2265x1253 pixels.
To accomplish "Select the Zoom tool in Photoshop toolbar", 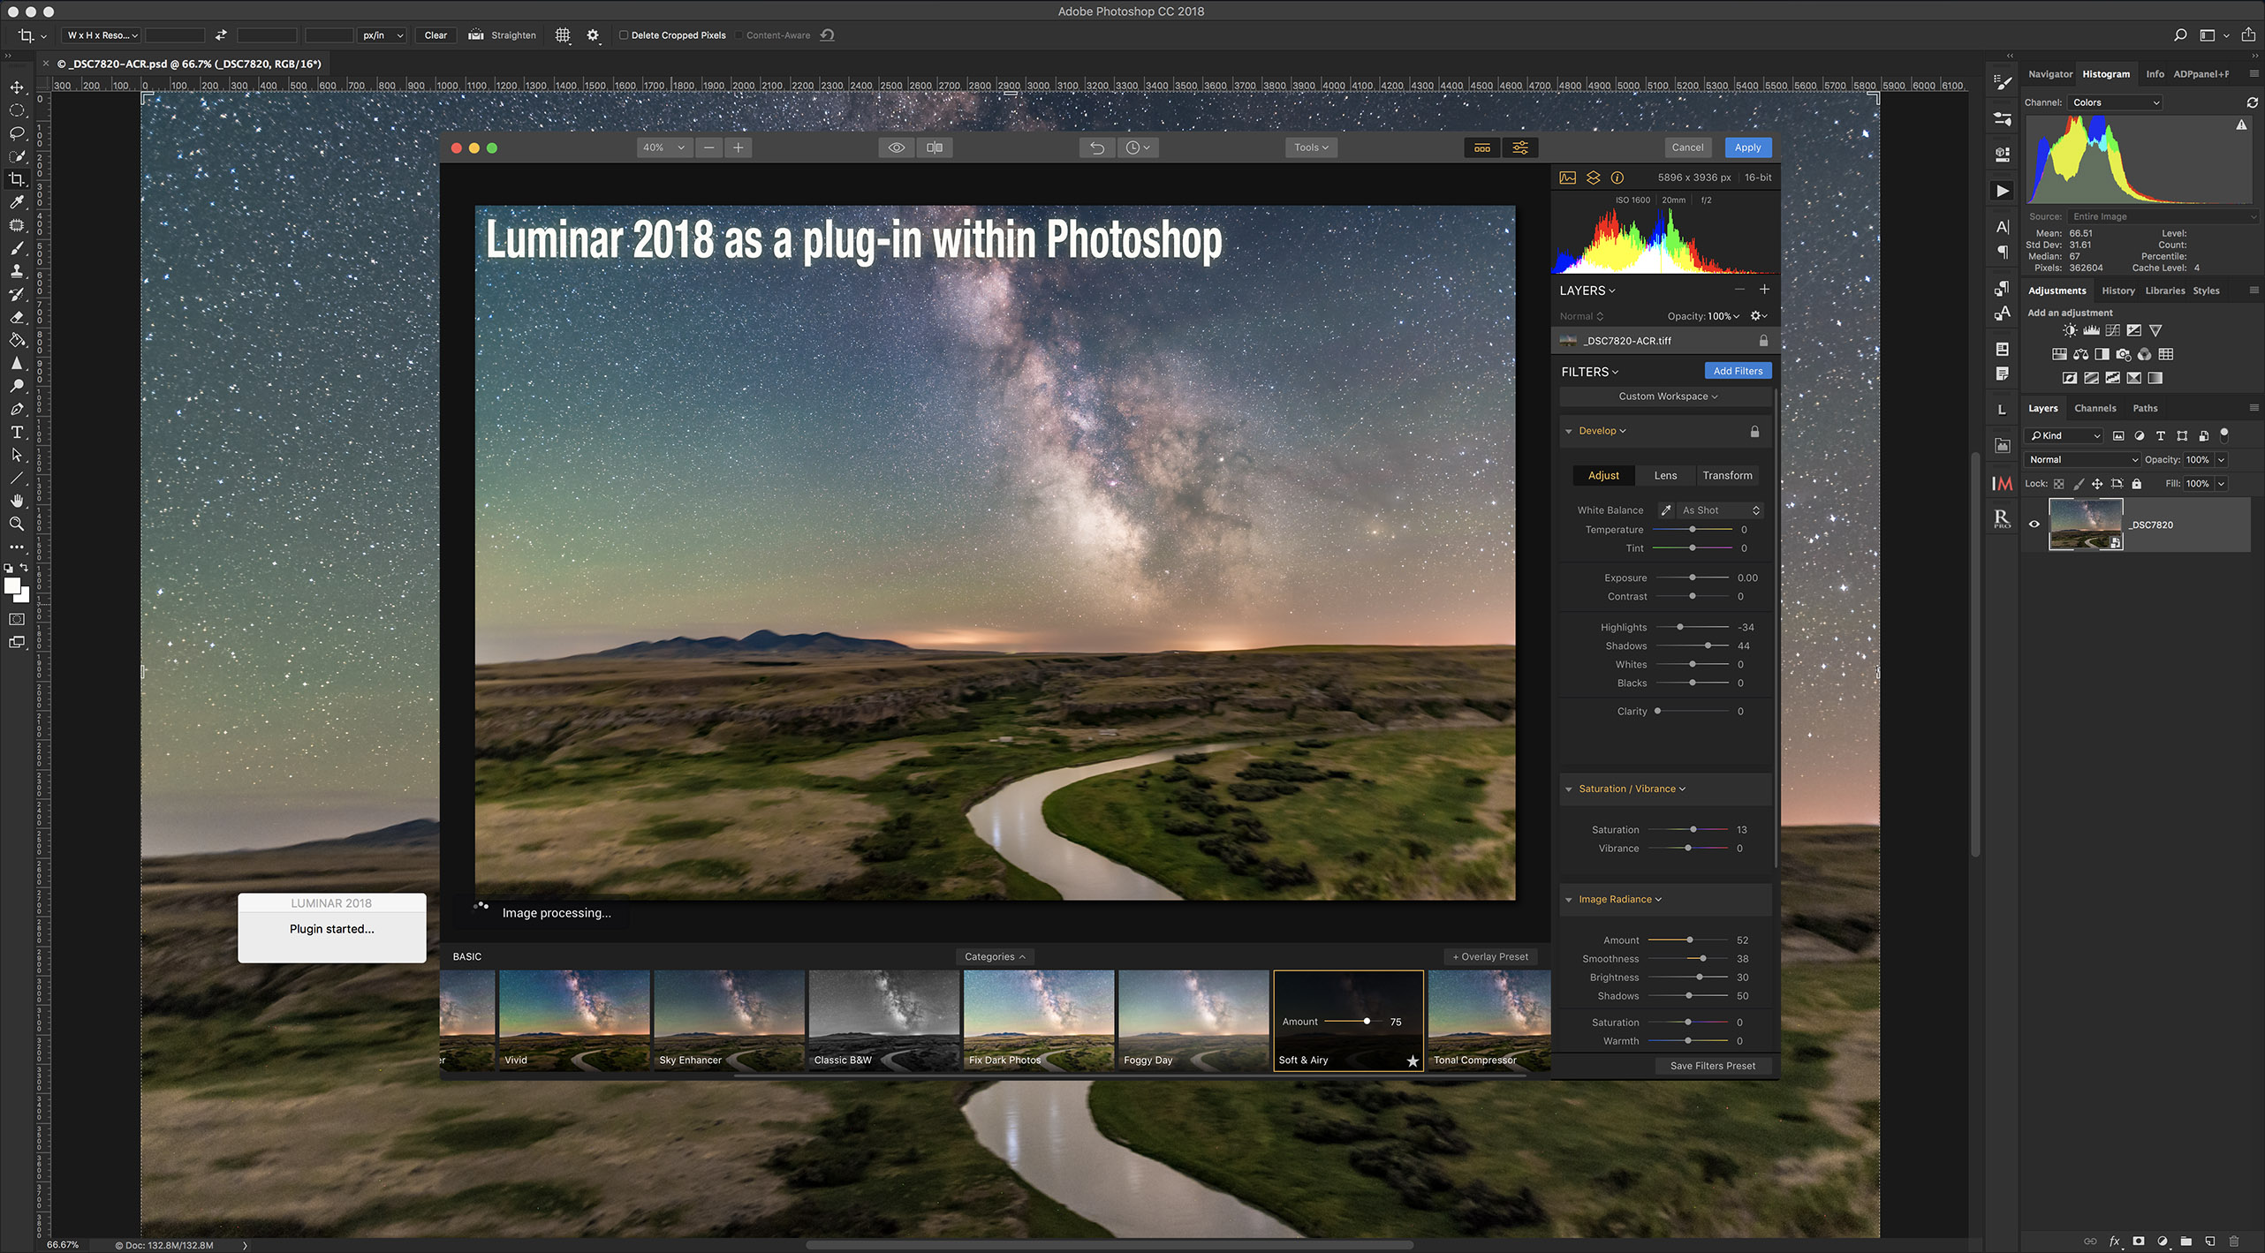I will point(17,525).
